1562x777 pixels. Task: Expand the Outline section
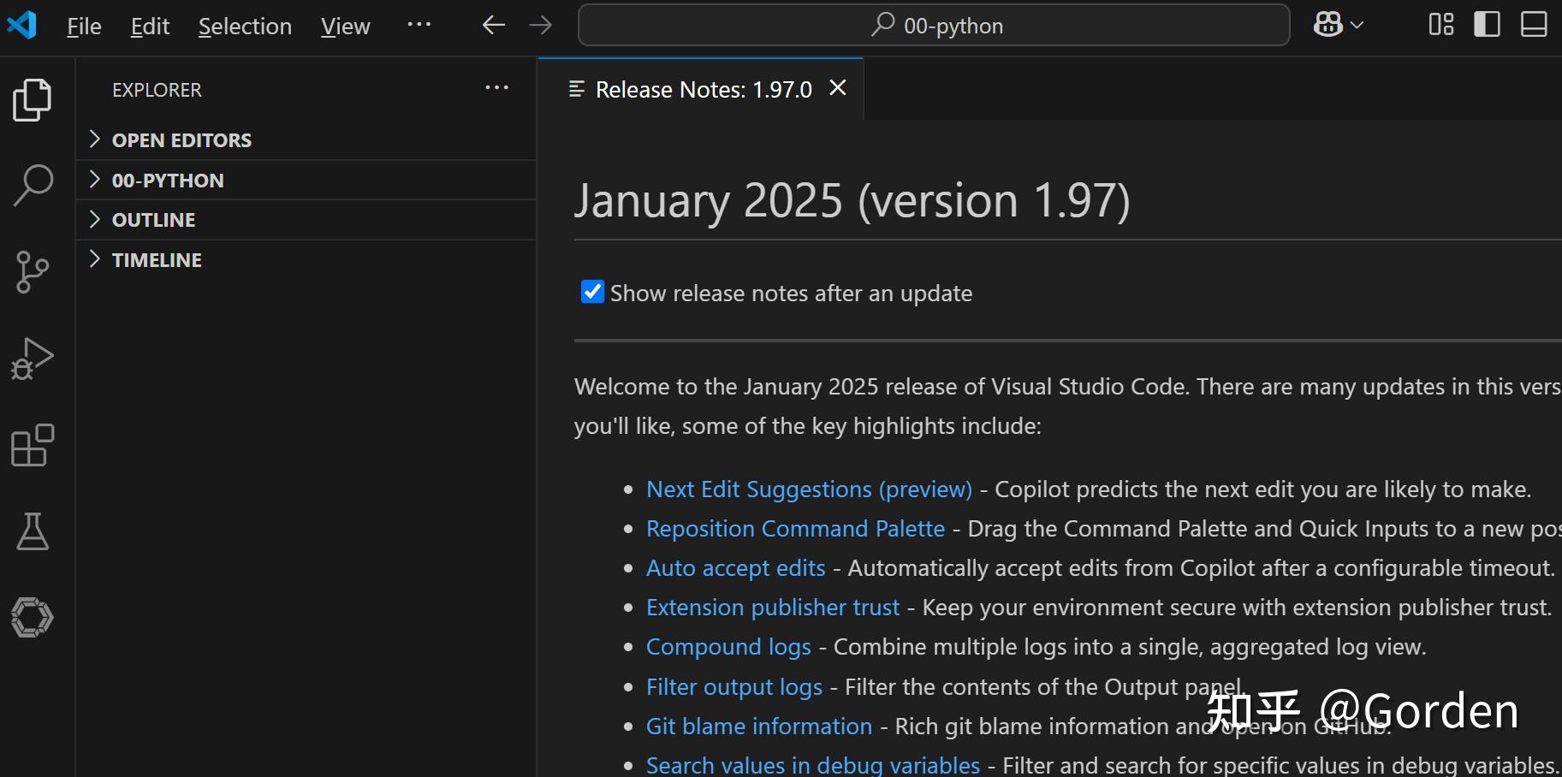pyautogui.click(x=154, y=220)
